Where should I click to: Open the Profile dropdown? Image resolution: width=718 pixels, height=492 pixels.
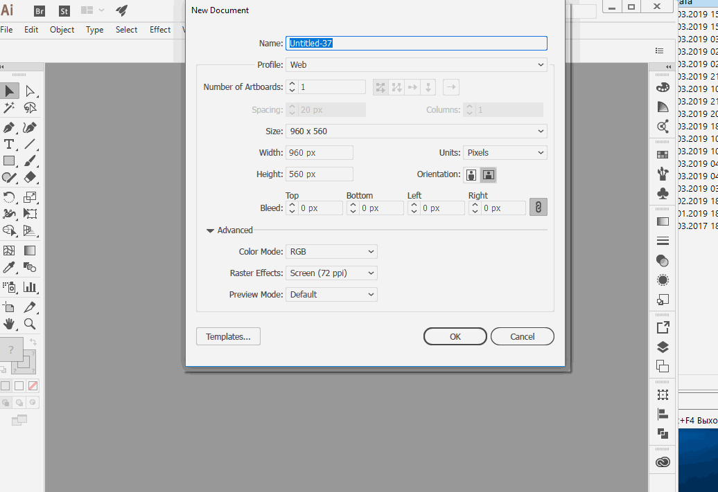[x=416, y=65]
